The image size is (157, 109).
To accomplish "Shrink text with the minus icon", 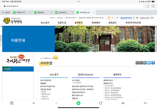I will (x=141, y=63).
